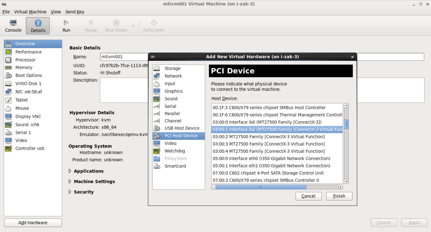Screen dimensions: 431x232
Task: Click horizontal scrollbar right arrow
Action: pyautogui.click(x=340, y=187)
